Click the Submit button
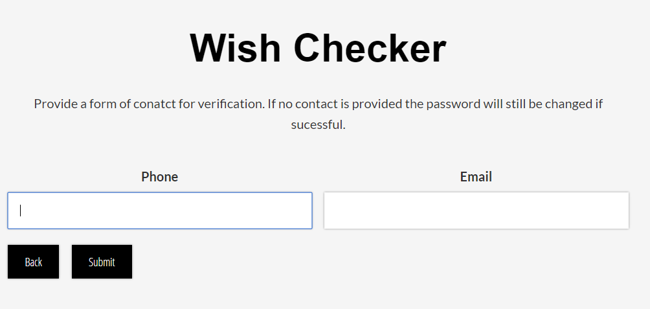The height and width of the screenshot is (309, 650). (102, 262)
